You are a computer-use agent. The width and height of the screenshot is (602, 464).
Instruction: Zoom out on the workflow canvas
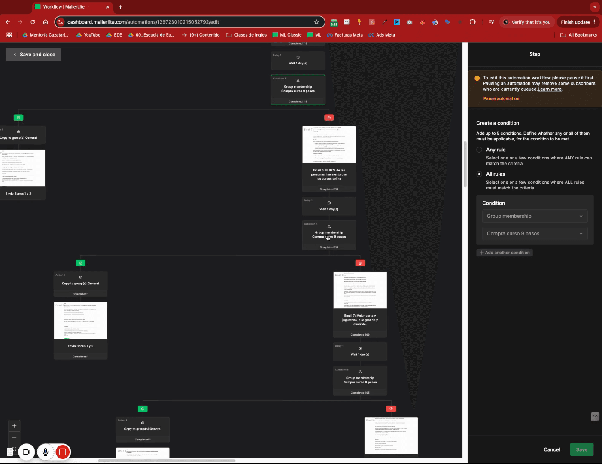tap(14, 437)
